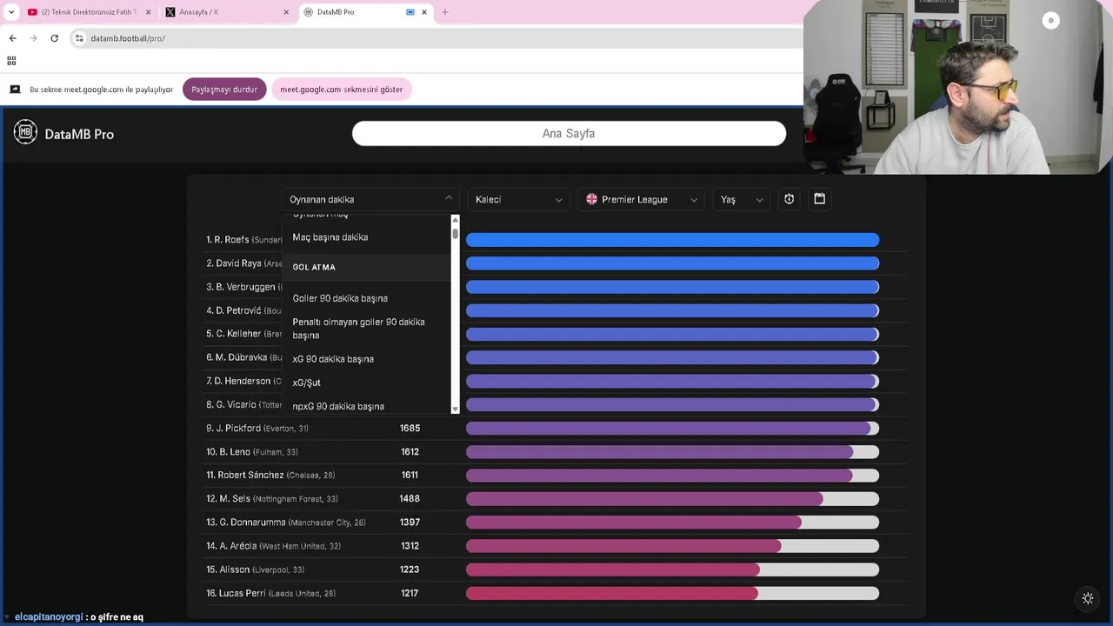The height and width of the screenshot is (626, 1113).
Task: Click the 5. C. Kelleher row name
Action: coord(243,334)
